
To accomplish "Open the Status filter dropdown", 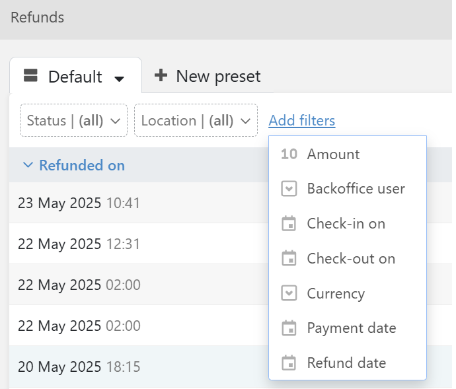I will [x=73, y=121].
